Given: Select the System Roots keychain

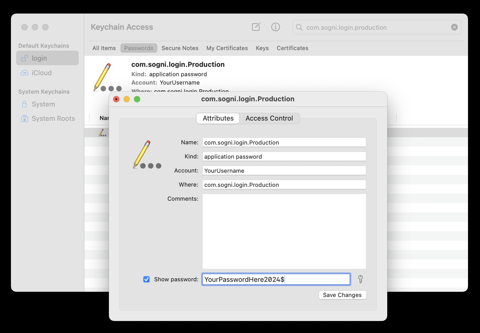Looking at the screenshot, I should pyautogui.click(x=53, y=118).
